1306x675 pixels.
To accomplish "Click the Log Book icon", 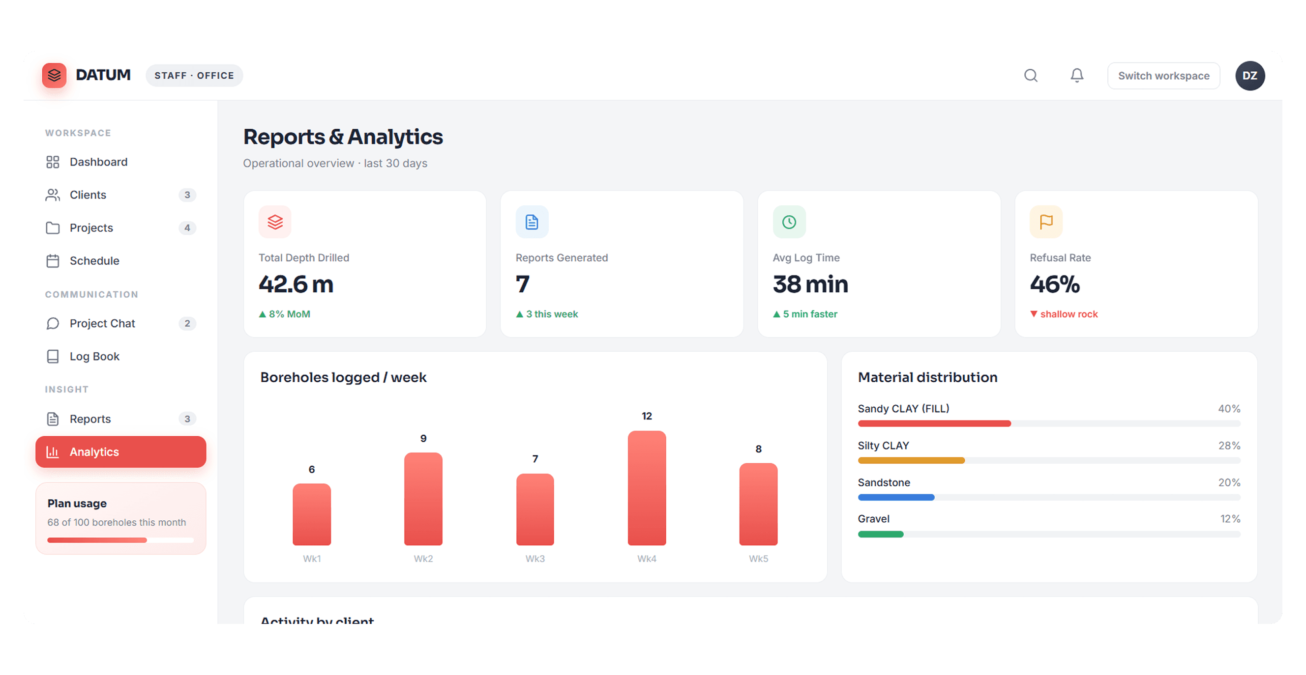I will click(x=53, y=357).
